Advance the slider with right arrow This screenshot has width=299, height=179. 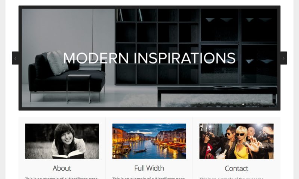284,58
